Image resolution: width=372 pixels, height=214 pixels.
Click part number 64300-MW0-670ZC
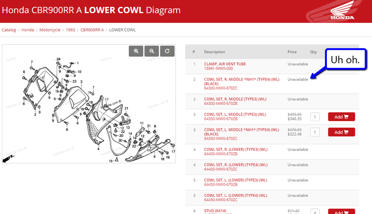220,88
